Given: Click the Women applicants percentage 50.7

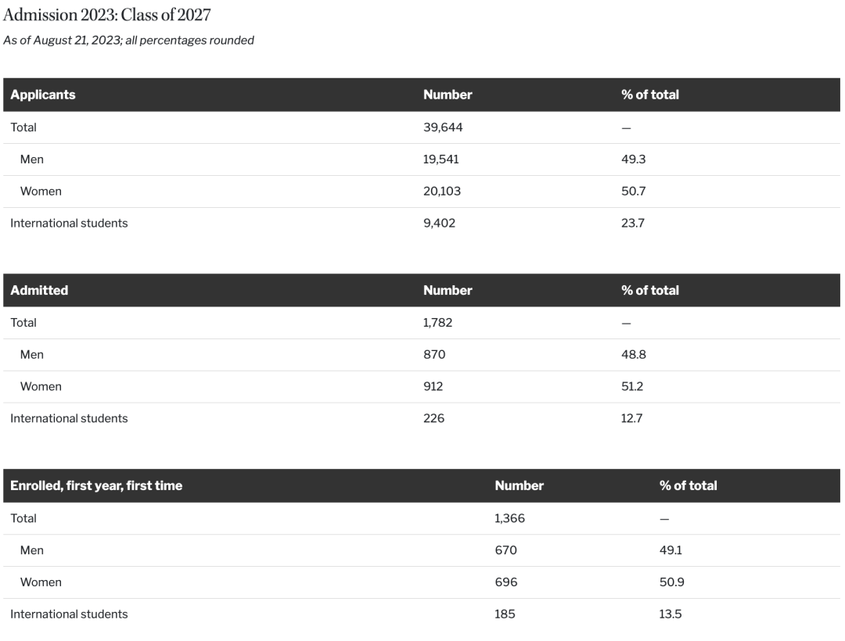Looking at the screenshot, I should tap(633, 191).
